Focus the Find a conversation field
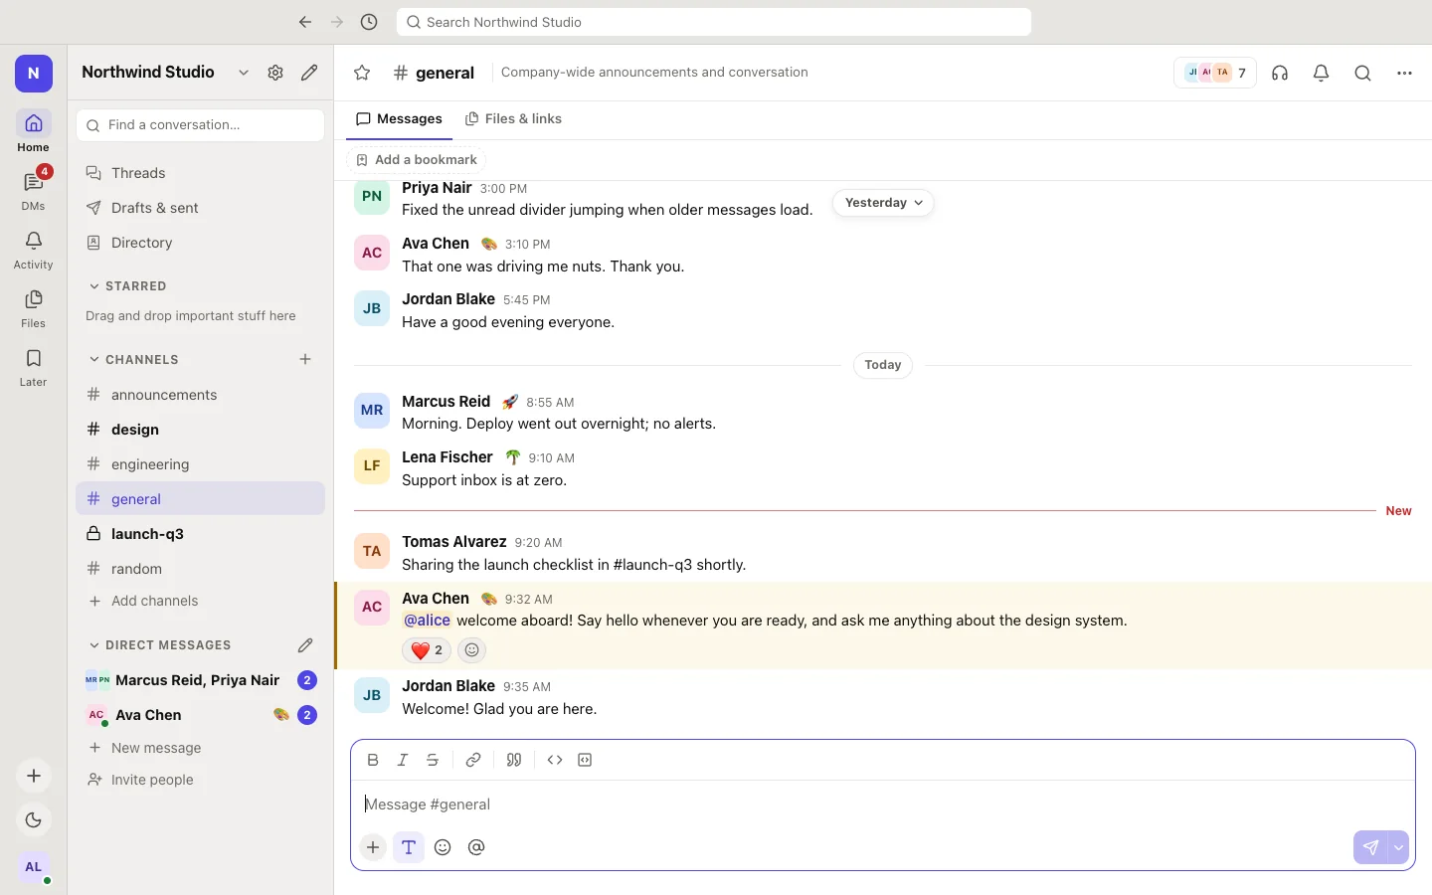Image resolution: width=1432 pixels, height=895 pixels. pos(201,125)
